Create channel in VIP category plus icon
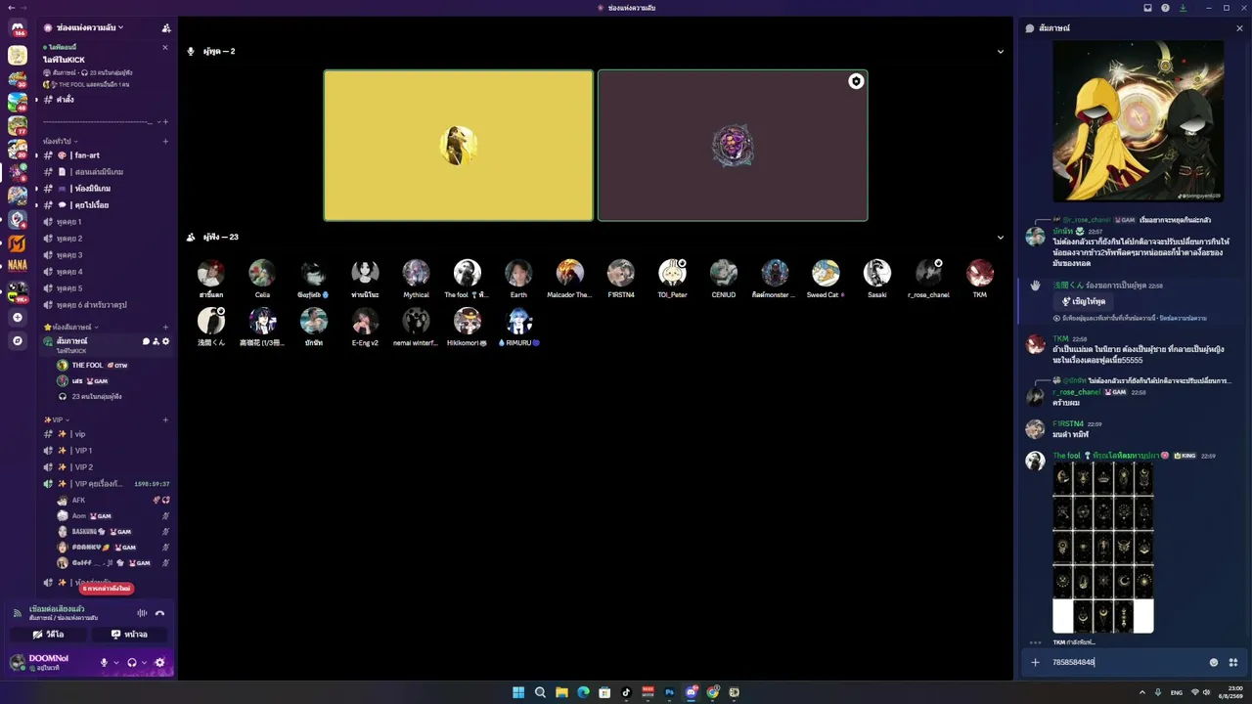1252x704 pixels. tap(165, 420)
